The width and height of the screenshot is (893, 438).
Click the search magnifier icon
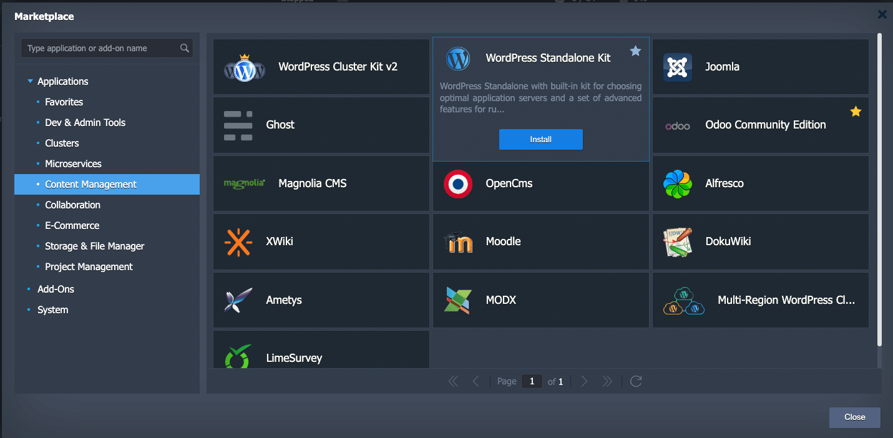point(185,48)
